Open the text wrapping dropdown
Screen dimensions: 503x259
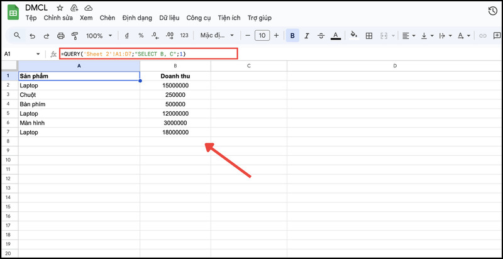tap(446, 36)
